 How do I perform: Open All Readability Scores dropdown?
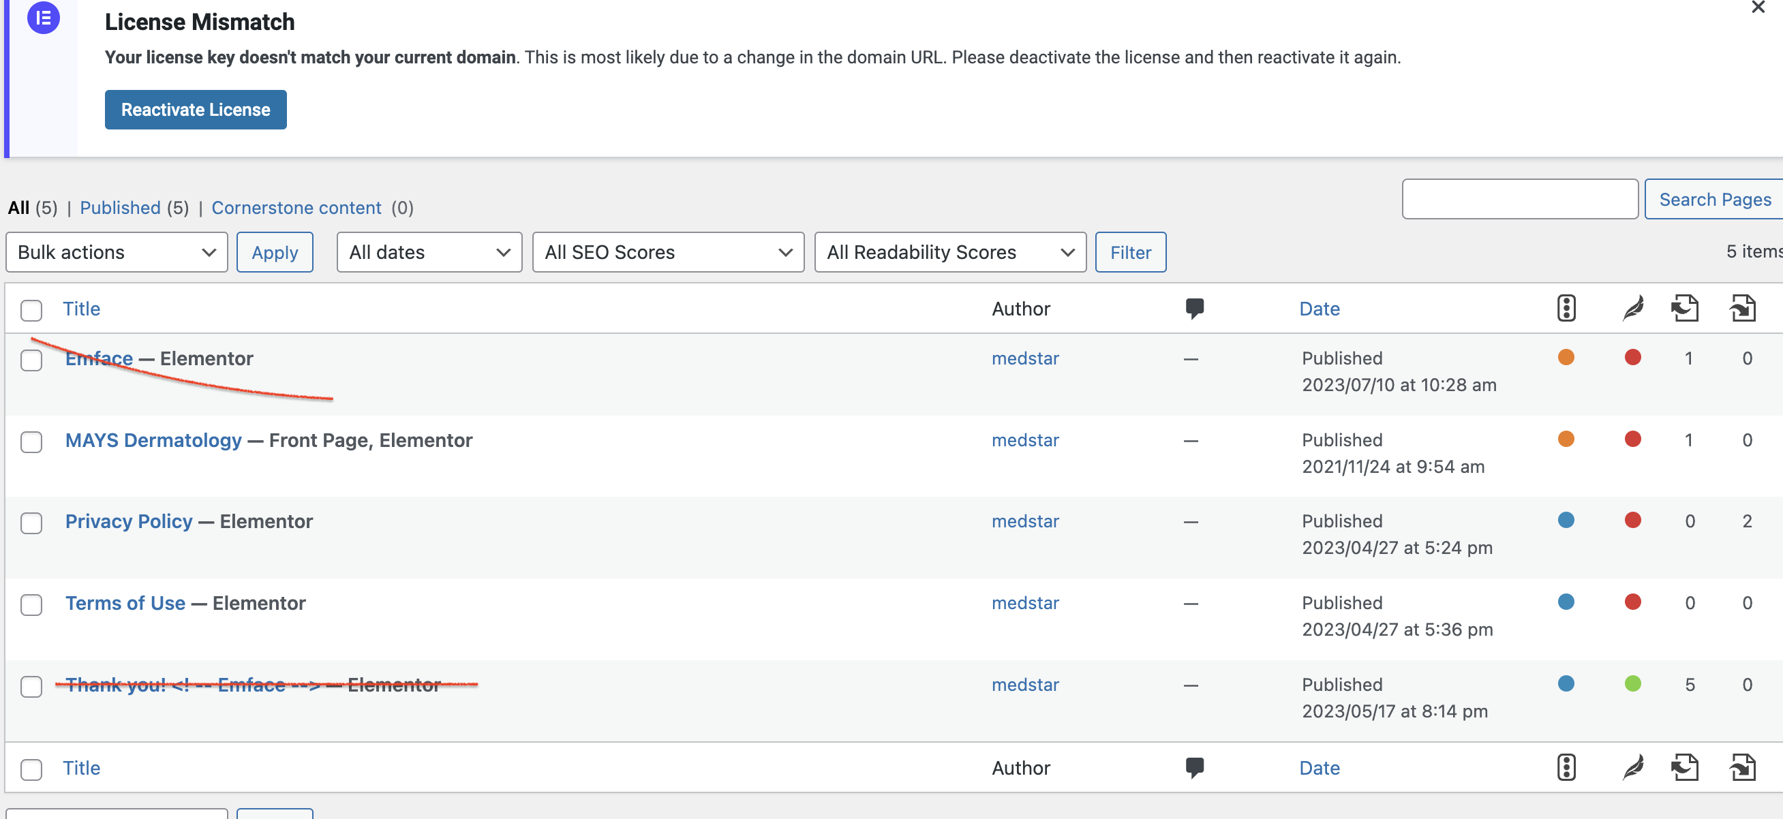[x=949, y=253]
